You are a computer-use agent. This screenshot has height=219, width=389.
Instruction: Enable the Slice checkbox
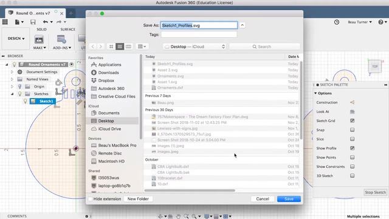[353, 139]
